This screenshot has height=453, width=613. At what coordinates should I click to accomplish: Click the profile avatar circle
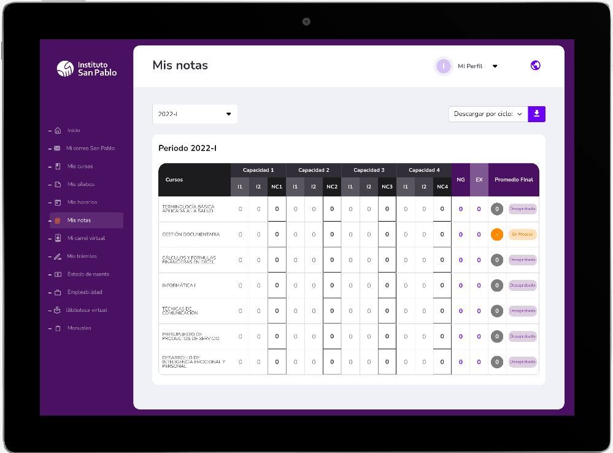tap(443, 66)
